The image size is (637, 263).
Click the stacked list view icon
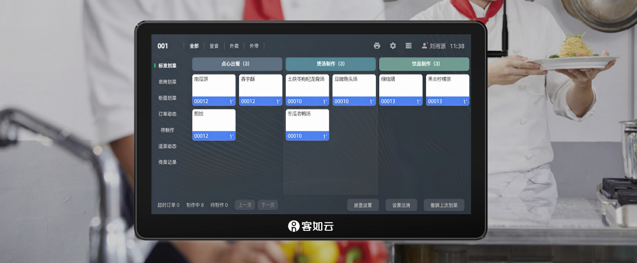tap(408, 46)
